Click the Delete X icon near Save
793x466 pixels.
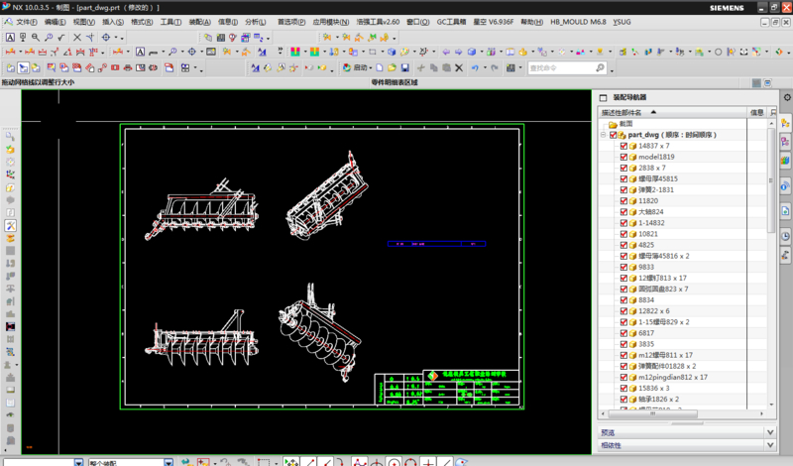tap(459, 67)
